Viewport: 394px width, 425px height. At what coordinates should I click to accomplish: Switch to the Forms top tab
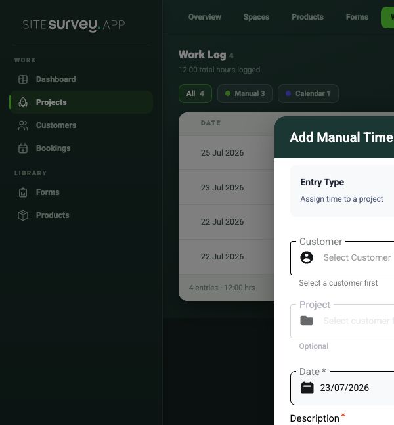(357, 17)
